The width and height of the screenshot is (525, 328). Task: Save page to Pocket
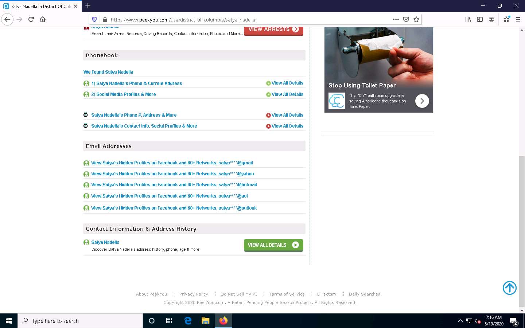pos(406,19)
